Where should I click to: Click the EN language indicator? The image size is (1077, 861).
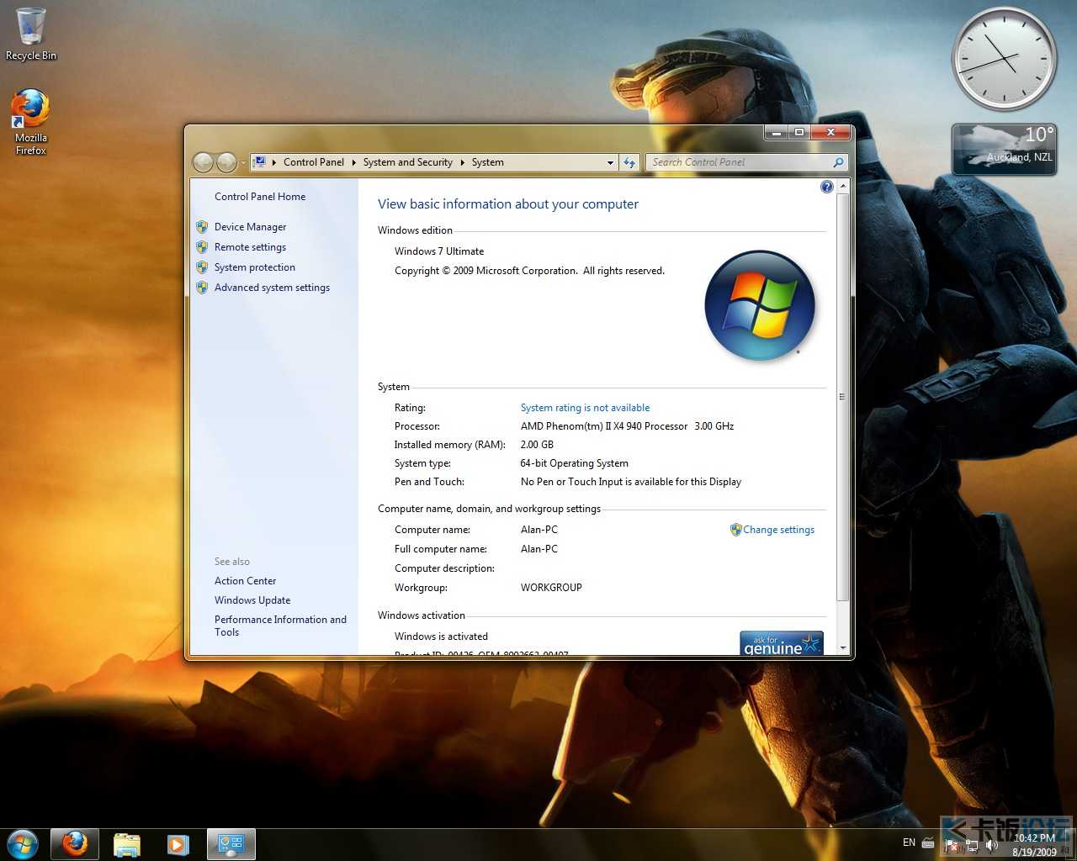(x=909, y=843)
